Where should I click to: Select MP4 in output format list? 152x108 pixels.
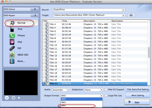click(82, 106)
